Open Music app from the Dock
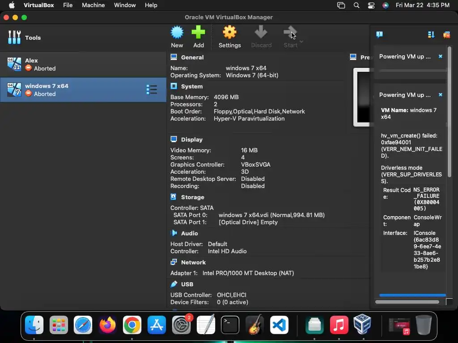 339,325
